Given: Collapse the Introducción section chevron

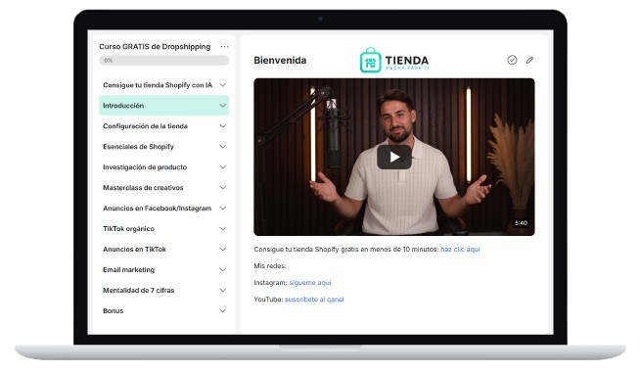Looking at the screenshot, I should 223,106.
